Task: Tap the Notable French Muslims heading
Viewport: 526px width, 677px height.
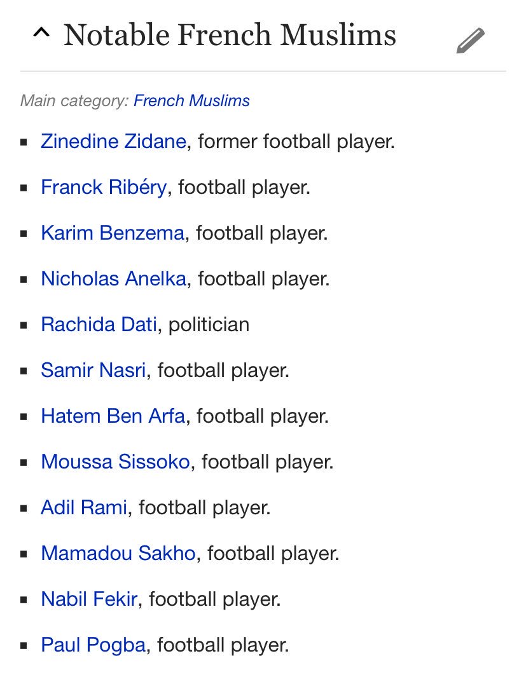Action: [230, 34]
